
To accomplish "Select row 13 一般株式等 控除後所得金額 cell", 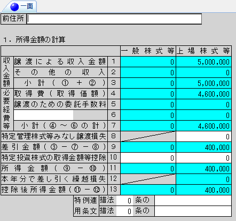I will [x=148, y=190].
